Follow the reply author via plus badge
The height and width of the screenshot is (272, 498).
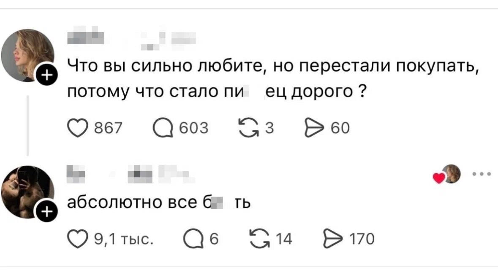(x=47, y=213)
